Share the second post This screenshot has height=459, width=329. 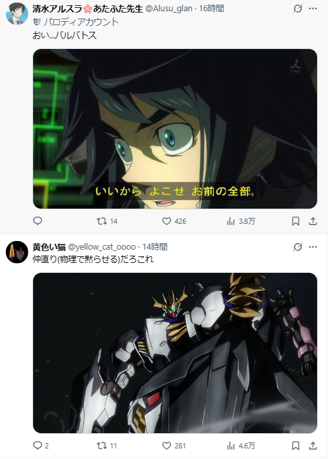tap(313, 446)
